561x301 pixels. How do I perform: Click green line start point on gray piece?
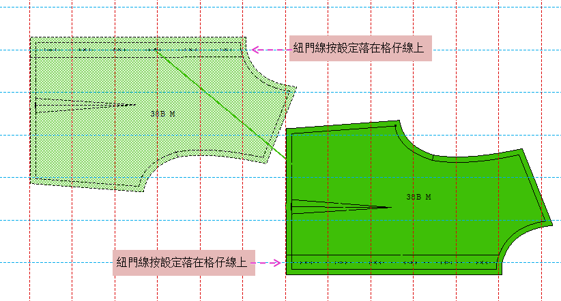coord(156,49)
